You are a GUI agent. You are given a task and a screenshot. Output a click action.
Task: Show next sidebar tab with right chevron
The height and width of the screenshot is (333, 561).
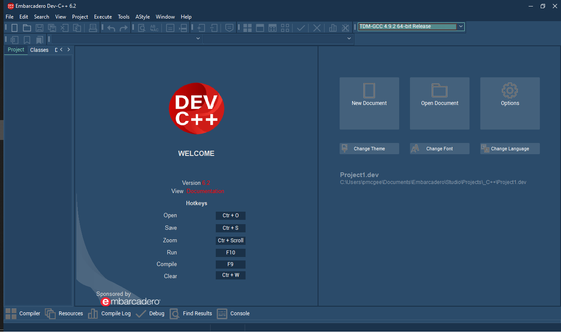(69, 50)
